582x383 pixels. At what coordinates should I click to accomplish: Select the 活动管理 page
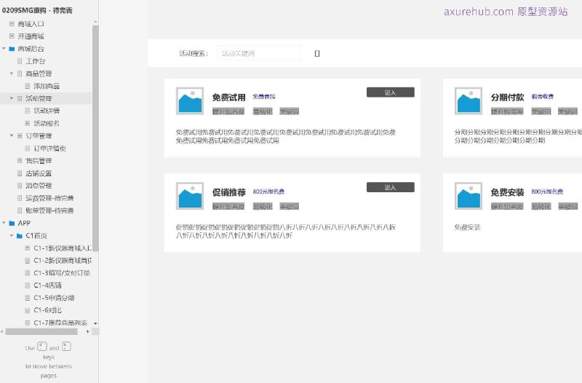(x=39, y=98)
